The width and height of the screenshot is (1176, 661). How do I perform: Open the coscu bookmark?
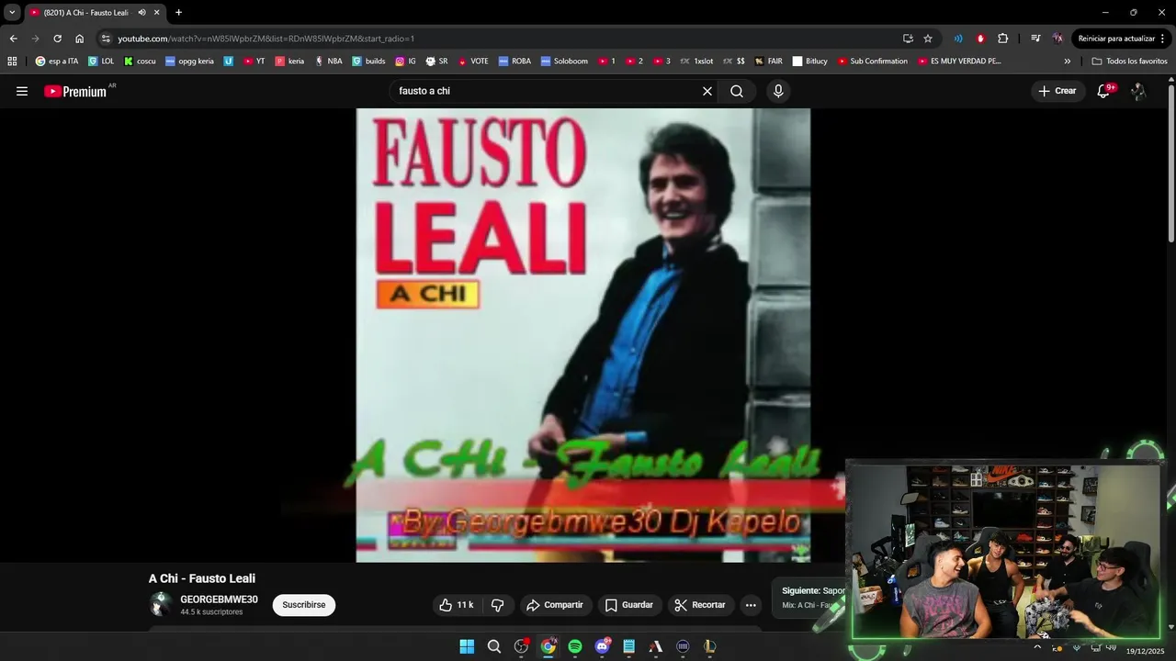[140, 62]
